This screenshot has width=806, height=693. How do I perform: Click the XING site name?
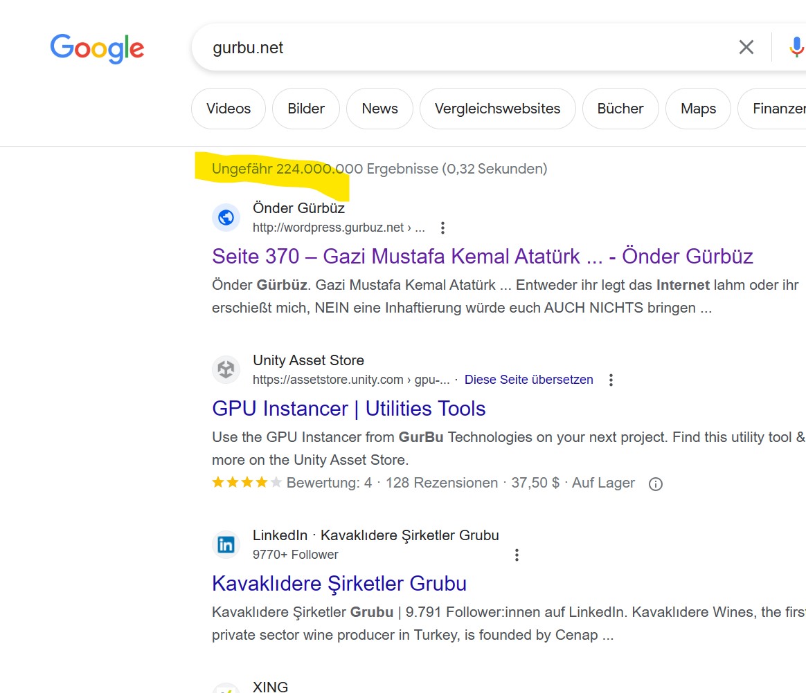pos(270,686)
